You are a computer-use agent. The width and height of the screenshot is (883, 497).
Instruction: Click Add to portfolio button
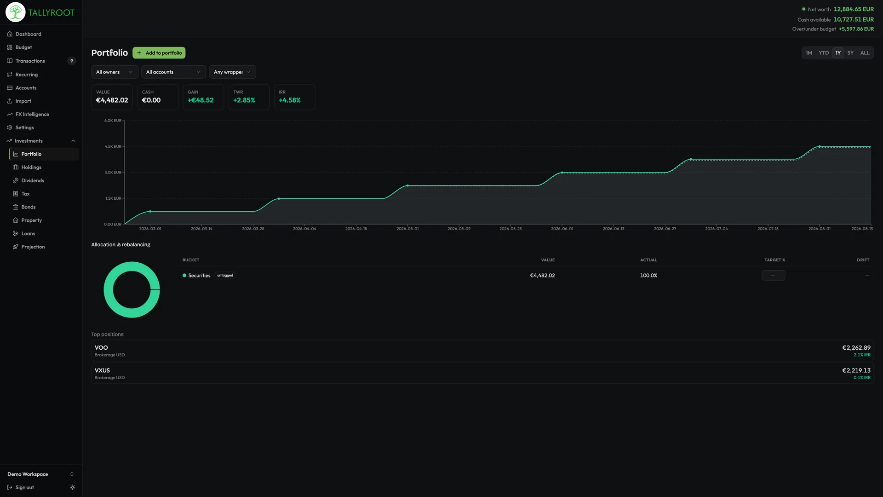click(x=159, y=53)
